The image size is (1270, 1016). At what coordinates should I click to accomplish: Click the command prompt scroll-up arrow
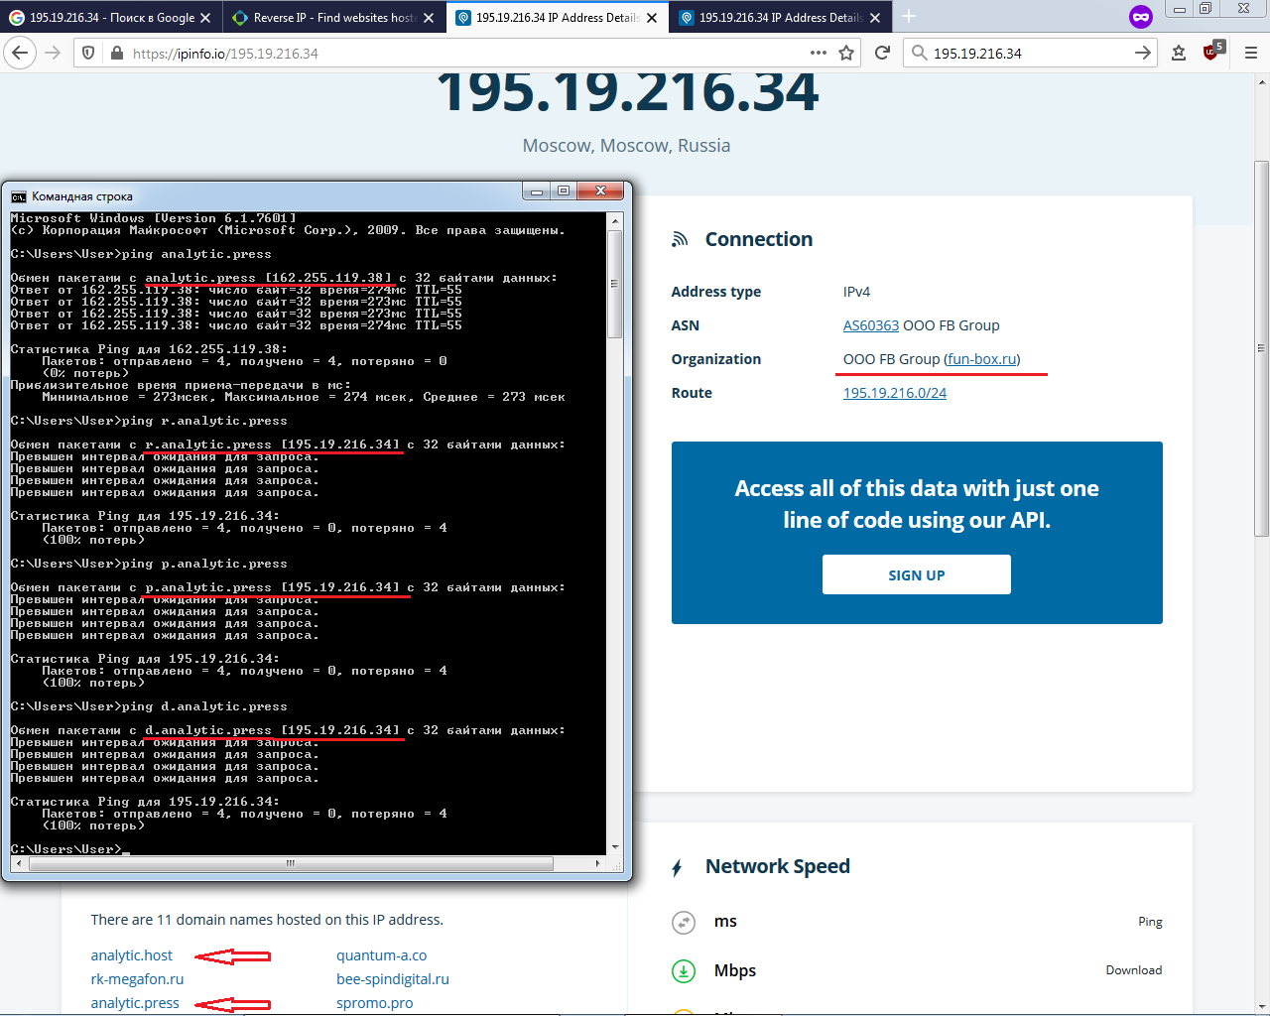click(615, 220)
